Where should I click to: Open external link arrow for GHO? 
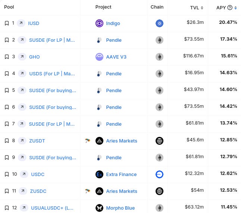point(22,57)
